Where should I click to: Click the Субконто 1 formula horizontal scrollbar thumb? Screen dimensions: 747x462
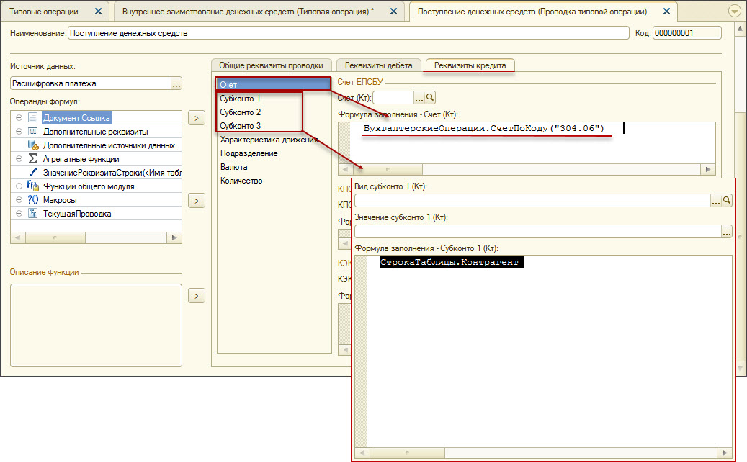[x=407, y=453]
